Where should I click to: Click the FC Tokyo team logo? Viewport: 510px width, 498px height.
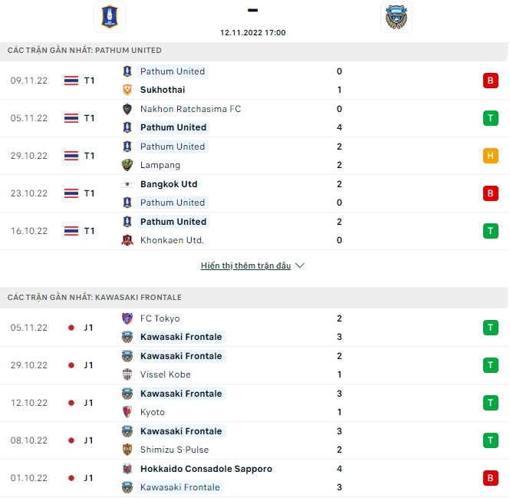coord(127,318)
